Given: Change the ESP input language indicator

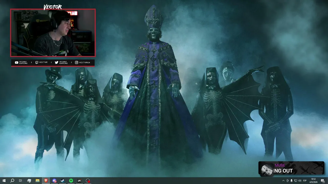Looking at the screenshot, I should pyautogui.click(x=305, y=181).
